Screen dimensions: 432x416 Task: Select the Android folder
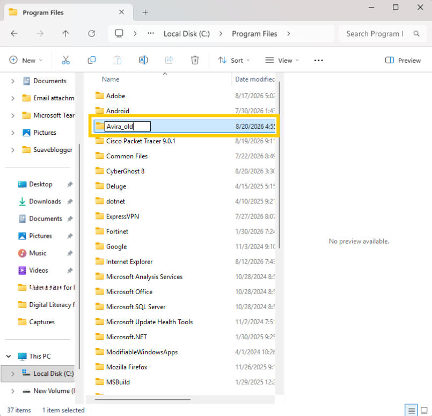(x=118, y=111)
